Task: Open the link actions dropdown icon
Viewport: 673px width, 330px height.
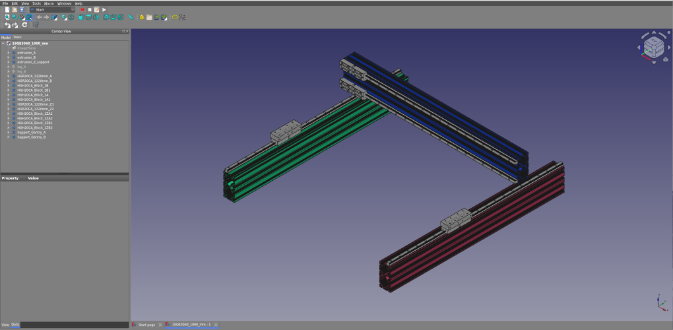Action: click(164, 17)
